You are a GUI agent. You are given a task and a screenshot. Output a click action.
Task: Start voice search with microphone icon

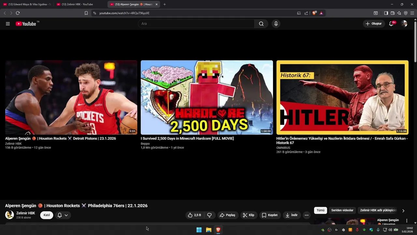click(276, 24)
